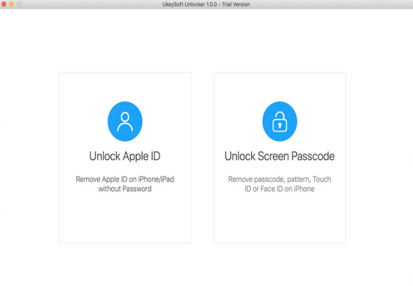
Task: Open the Unlock Apple ID heading
Action: pyautogui.click(x=125, y=156)
